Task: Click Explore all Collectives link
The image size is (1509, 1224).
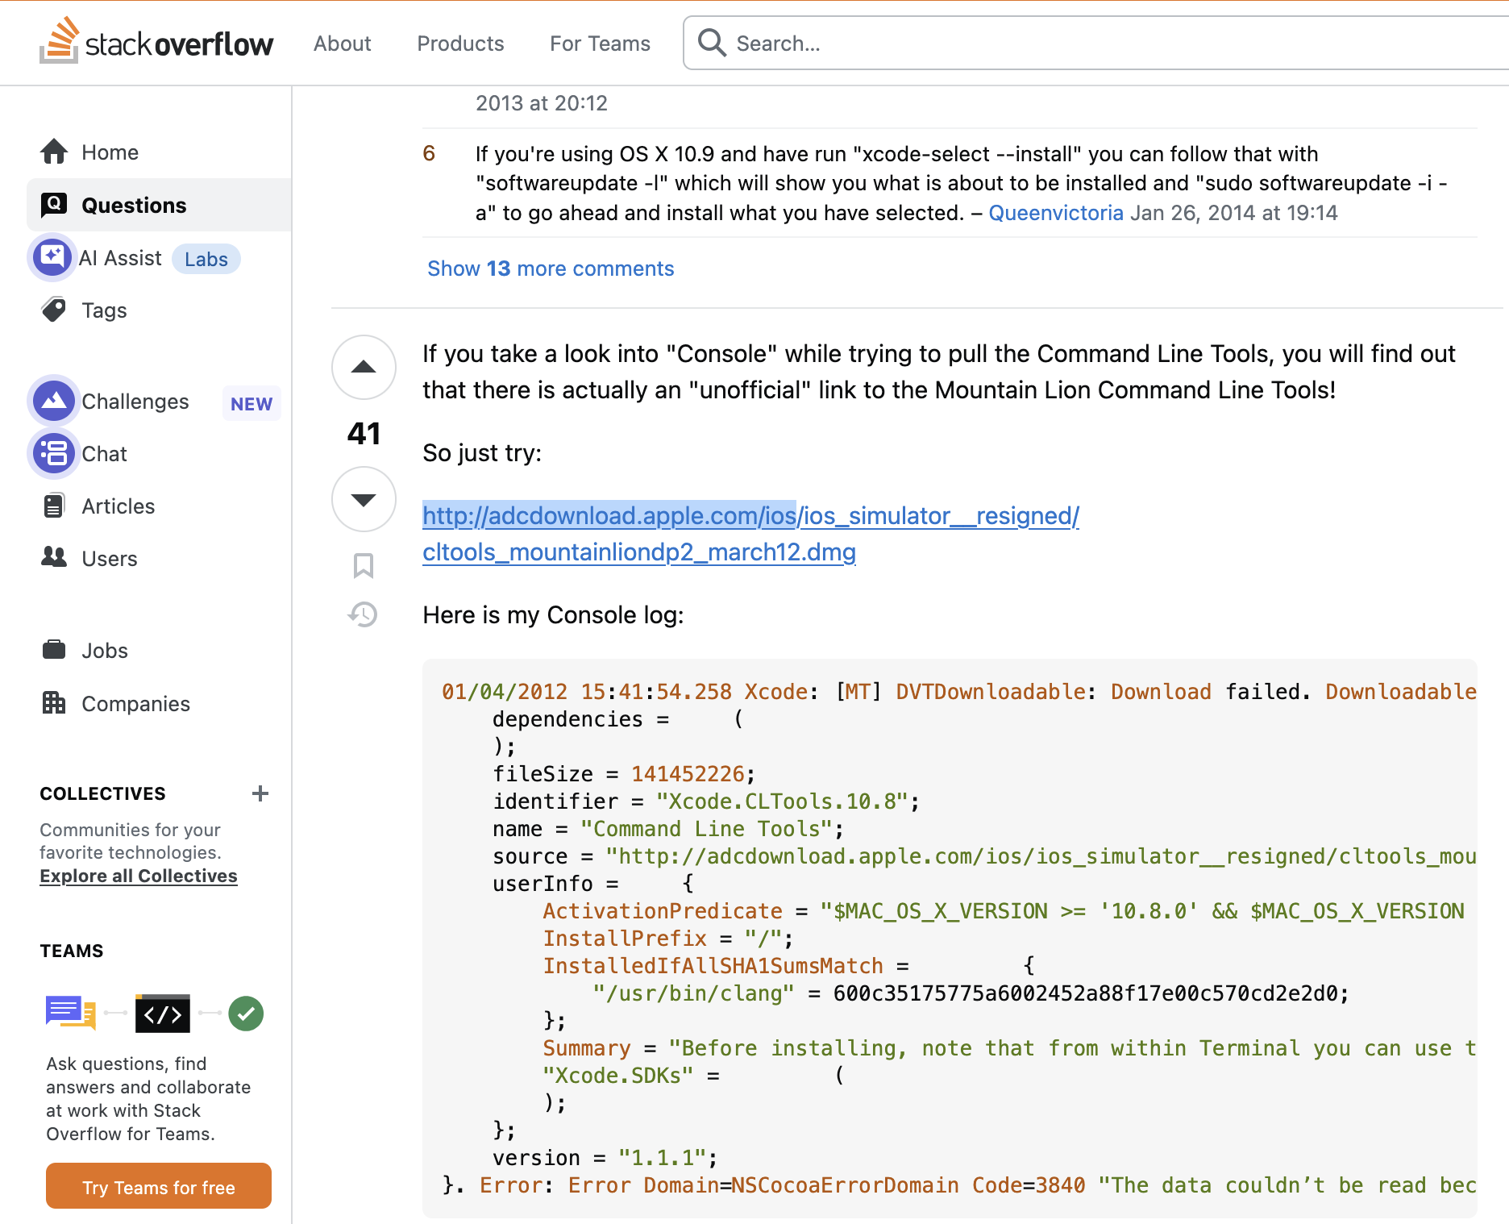Action: click(x=139, y=876)
